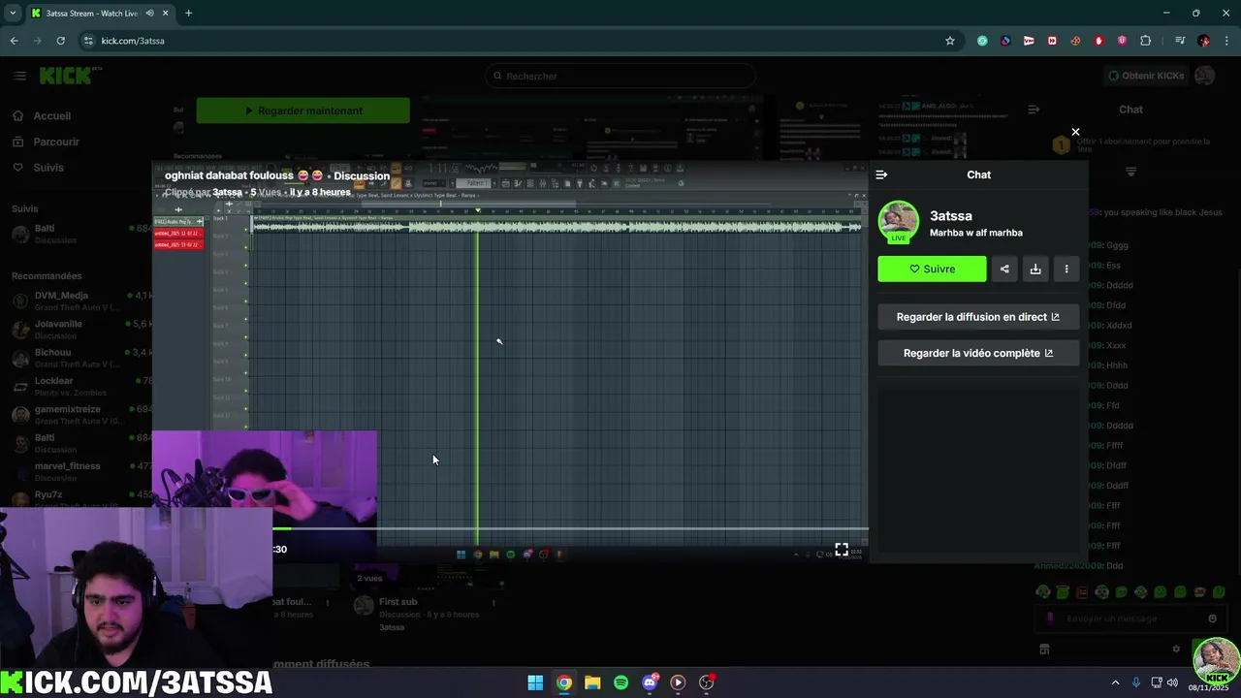
Task: Click the Regarder maintenant button
Action: (302, 111)
